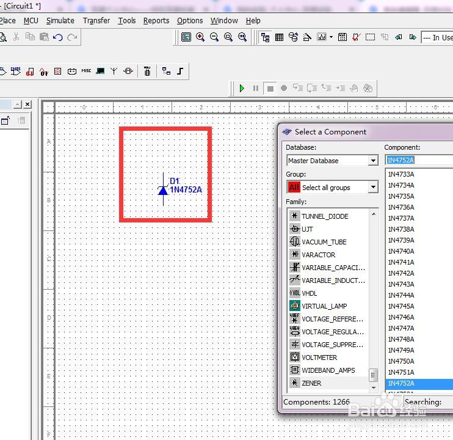453x440 pixels.
Task: Open the In Use List dropdown
Action: point(437,37)
